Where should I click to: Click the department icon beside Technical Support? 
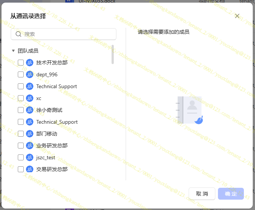coord(30,86)
